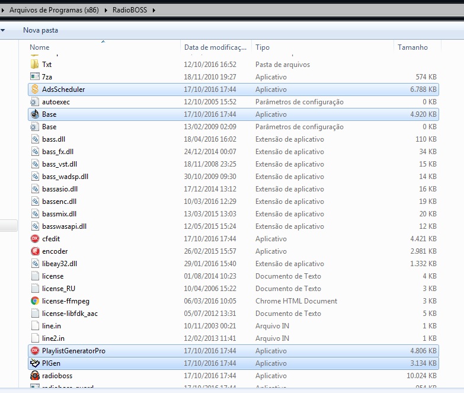Screen dimensions: 464x393
Task: Click the line.in file icon
Action: point(35,325)
